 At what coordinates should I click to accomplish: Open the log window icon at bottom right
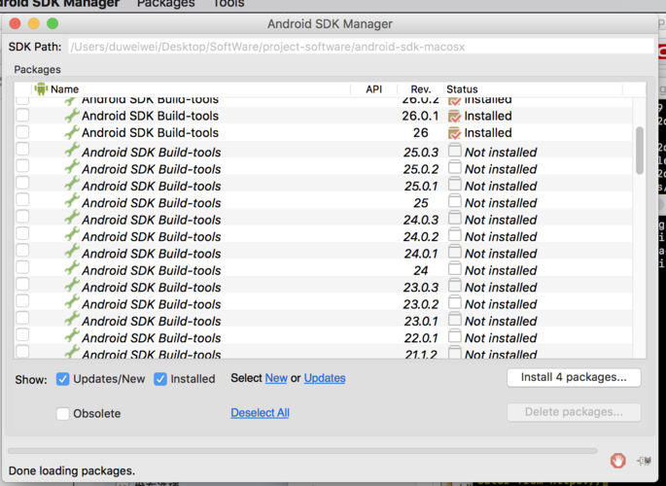[645, 460]
